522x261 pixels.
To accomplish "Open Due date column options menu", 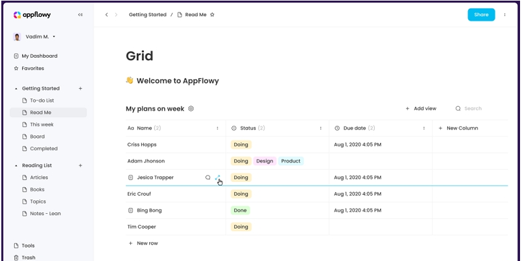I will coord(424,128).
